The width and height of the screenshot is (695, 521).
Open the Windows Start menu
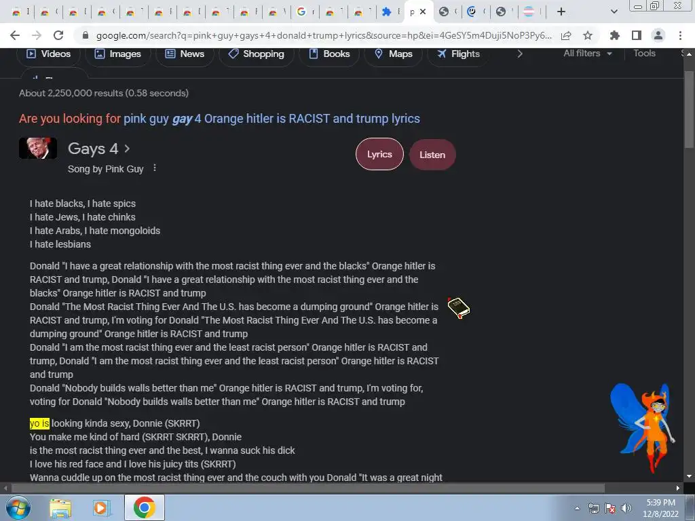[x=18, y=507]
